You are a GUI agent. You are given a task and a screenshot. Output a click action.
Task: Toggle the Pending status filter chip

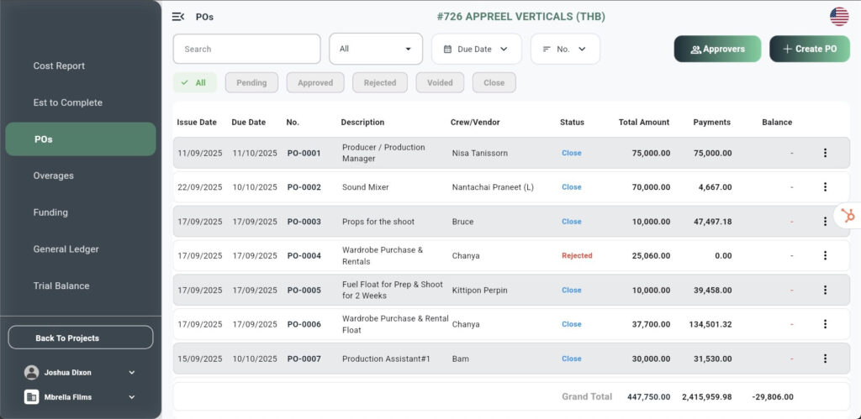[251, 83]
